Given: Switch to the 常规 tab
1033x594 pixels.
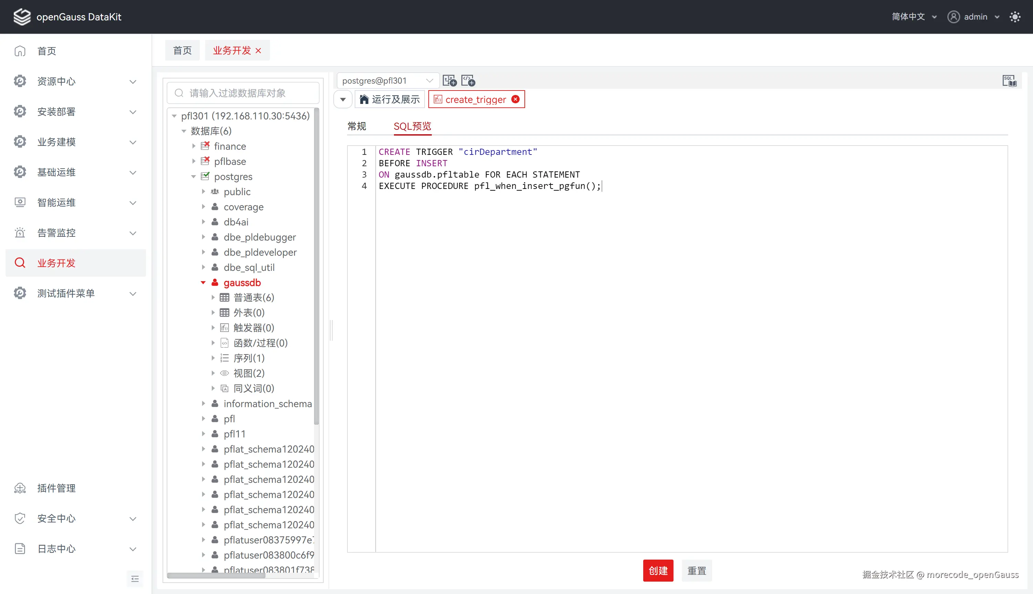Looking at the screenshot, I should 356,126.
